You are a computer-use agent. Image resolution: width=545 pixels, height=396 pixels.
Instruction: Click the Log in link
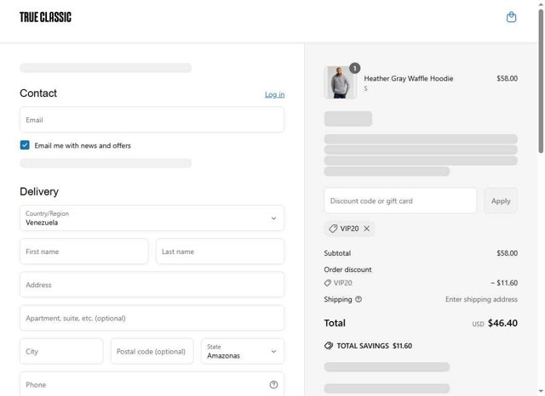[274, 94]
